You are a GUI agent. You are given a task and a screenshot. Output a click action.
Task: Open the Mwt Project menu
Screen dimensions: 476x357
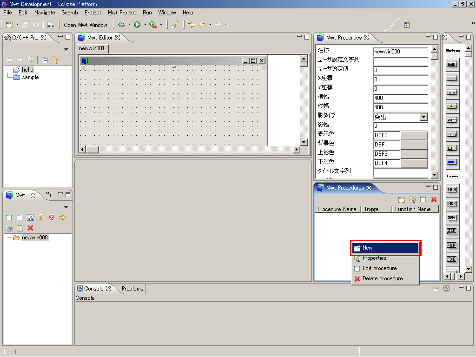pos(122,13)
